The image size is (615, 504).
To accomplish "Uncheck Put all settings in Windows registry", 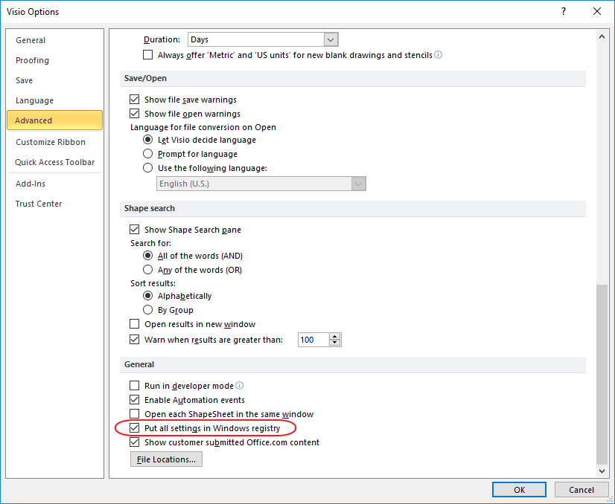I will click(135, 428).
